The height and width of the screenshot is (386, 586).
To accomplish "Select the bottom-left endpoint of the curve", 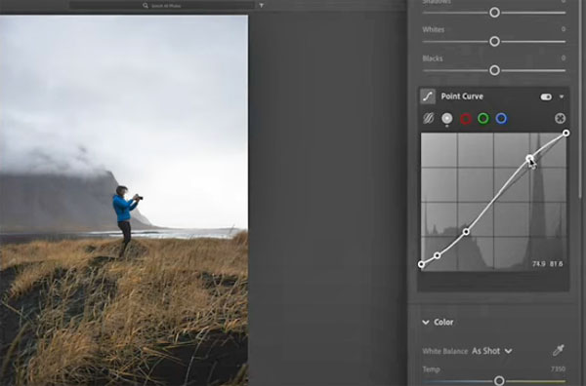I will 421,264.
